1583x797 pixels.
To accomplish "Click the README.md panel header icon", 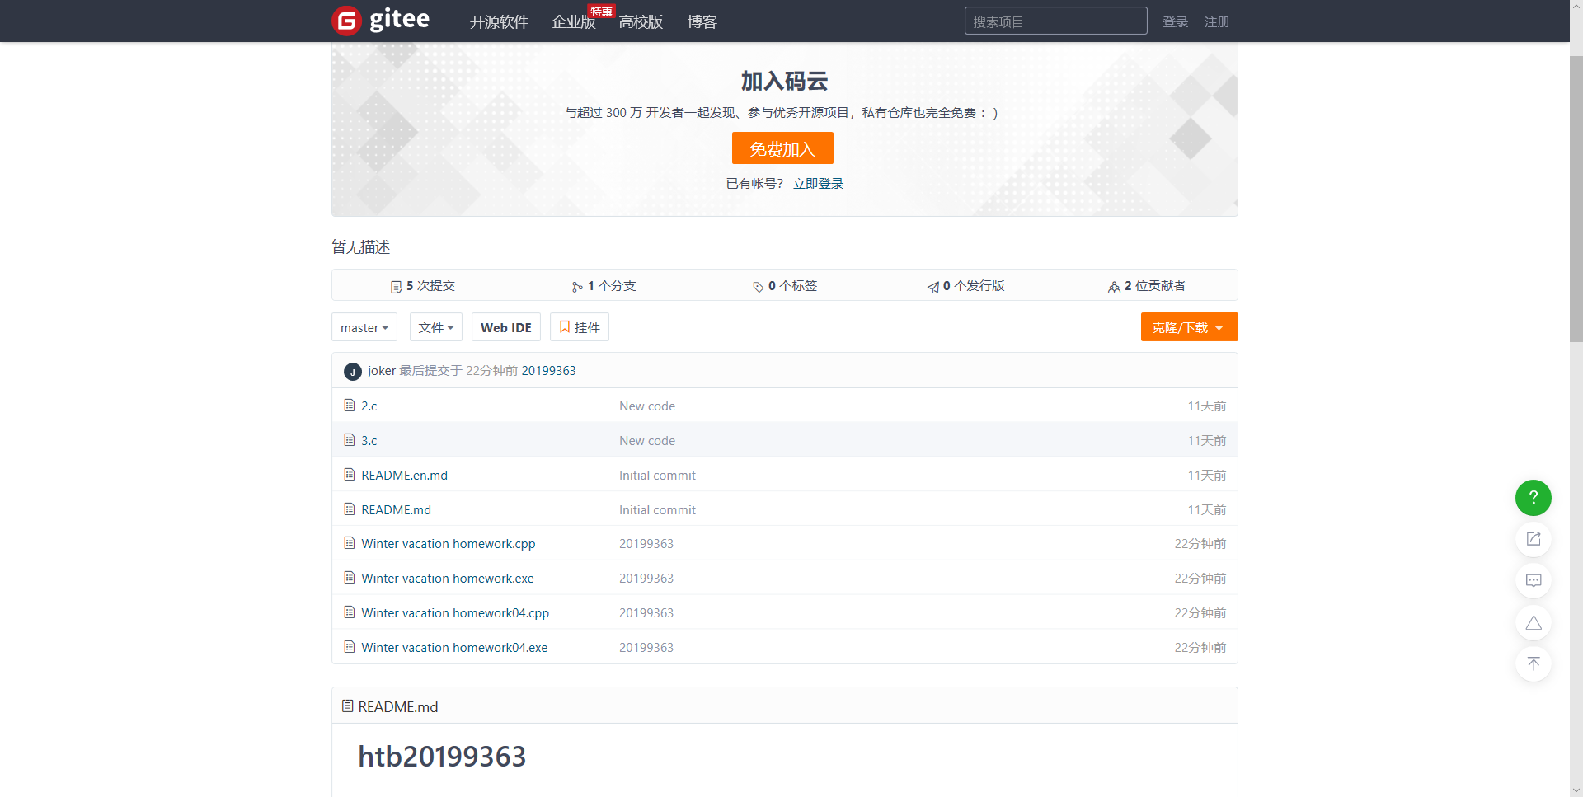I will coord(348,706).
